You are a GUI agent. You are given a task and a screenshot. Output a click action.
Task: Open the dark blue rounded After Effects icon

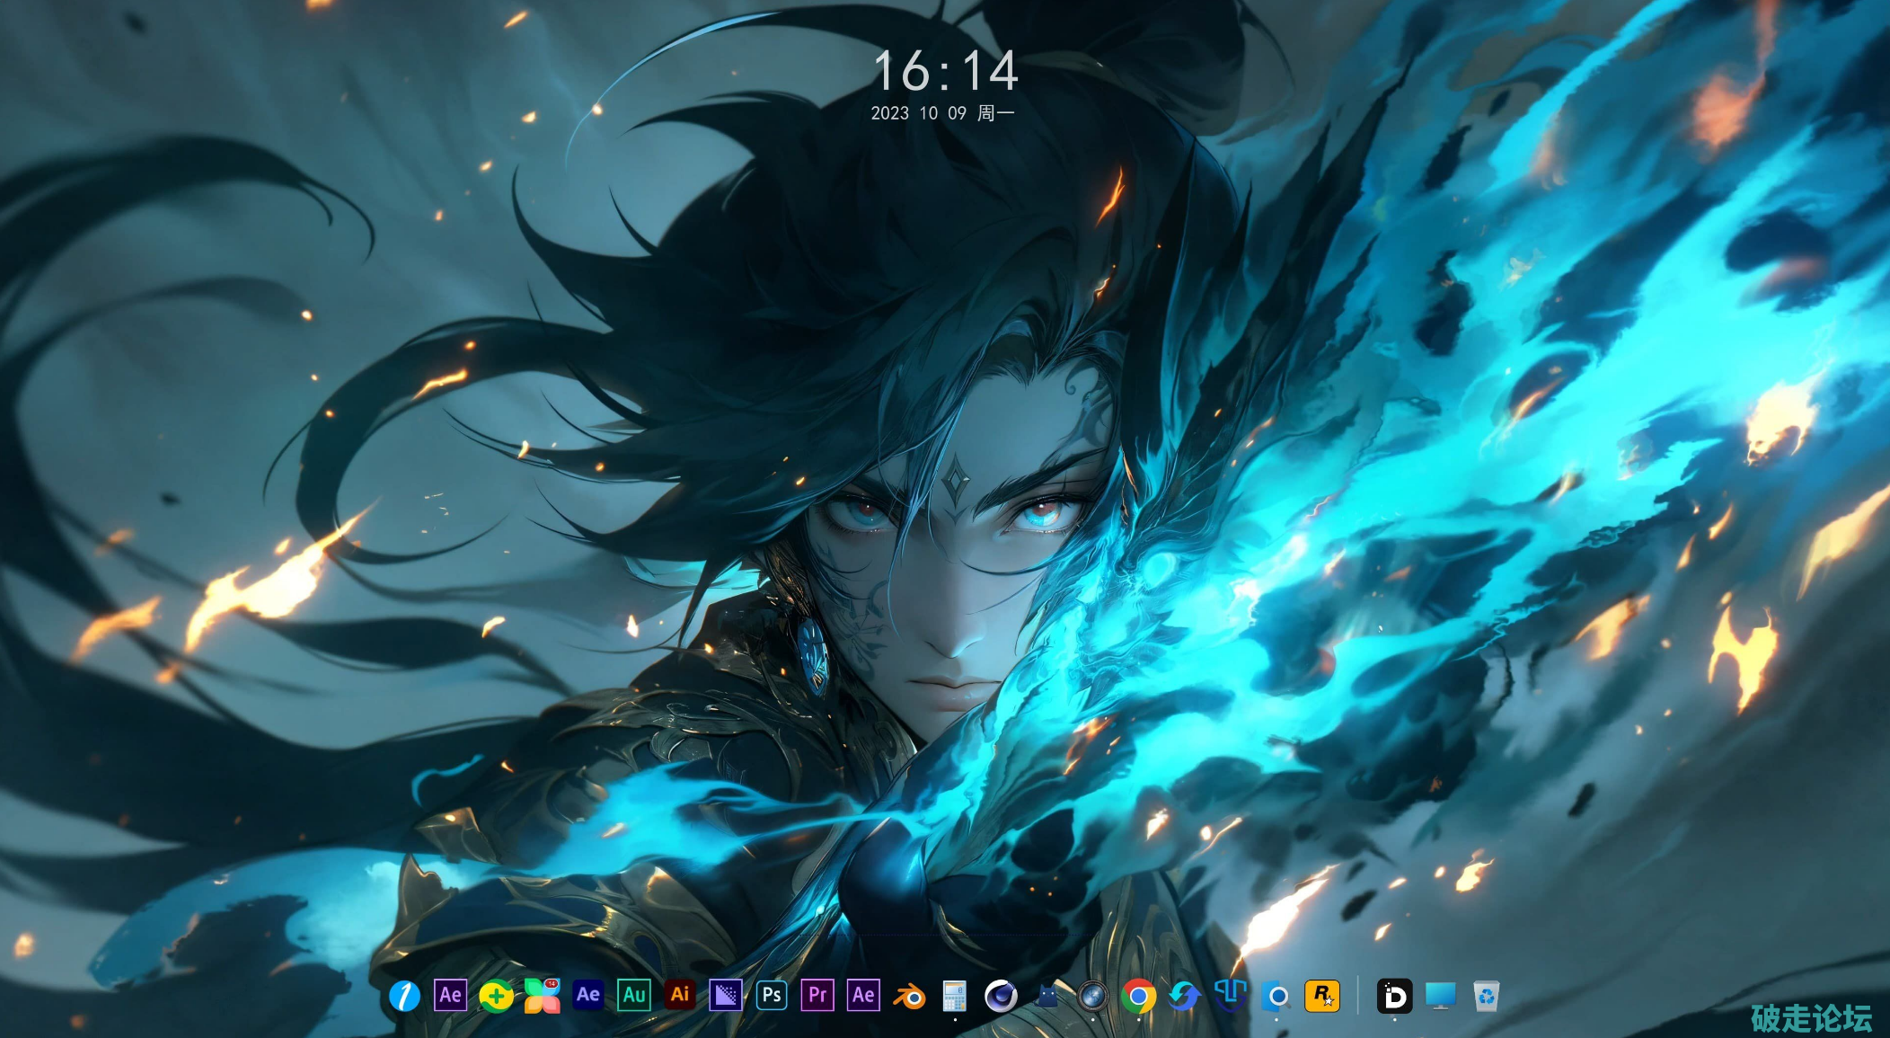pyautogui.click(x=588, y=995)
